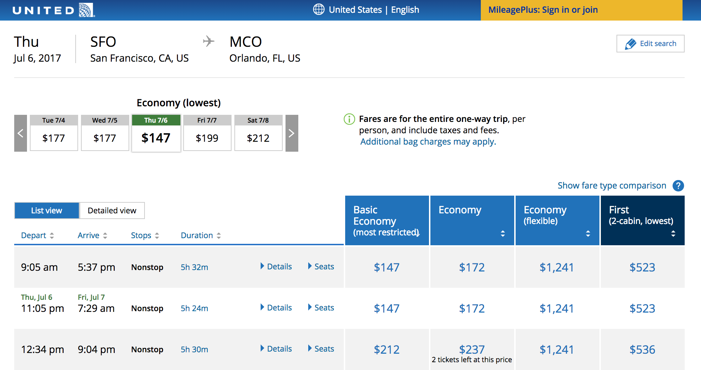Click the fares info circle icon
This screenshot has height=370, width=701.
point(349,119)
